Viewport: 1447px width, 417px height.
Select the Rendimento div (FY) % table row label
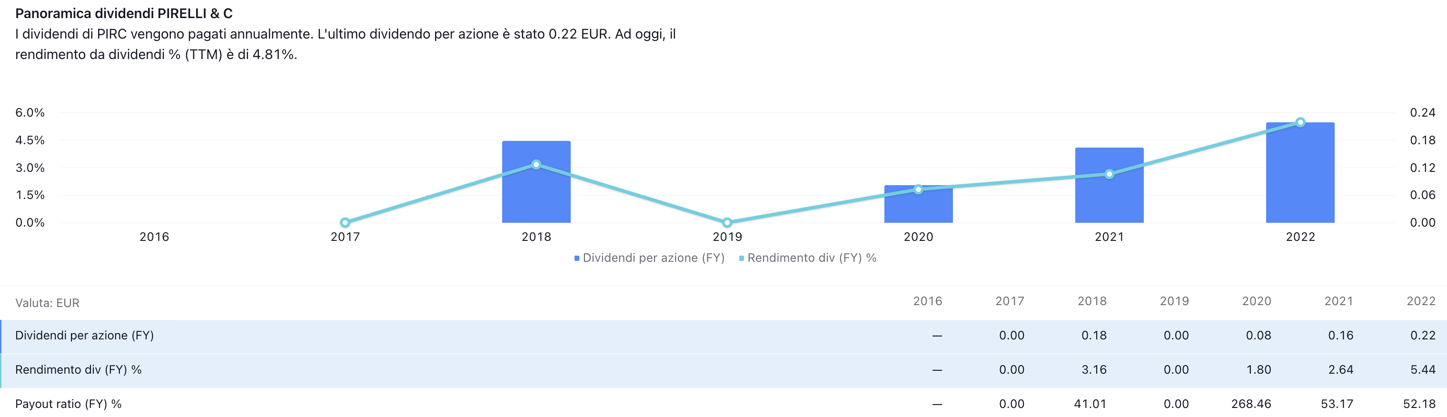(x=78, y=370)
